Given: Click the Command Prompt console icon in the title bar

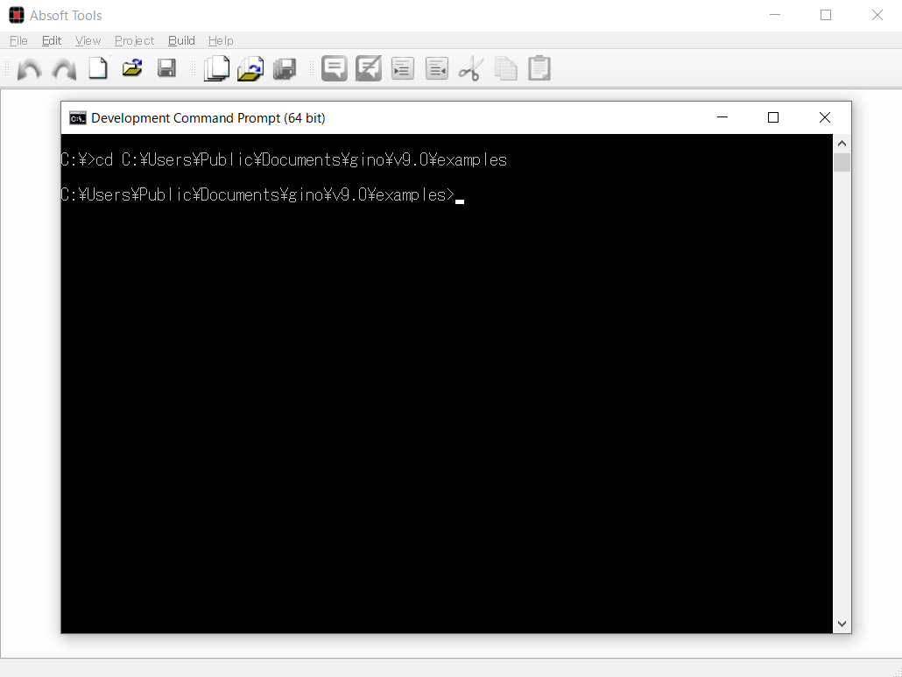Looking at the screenshot, I should [78, 118].
